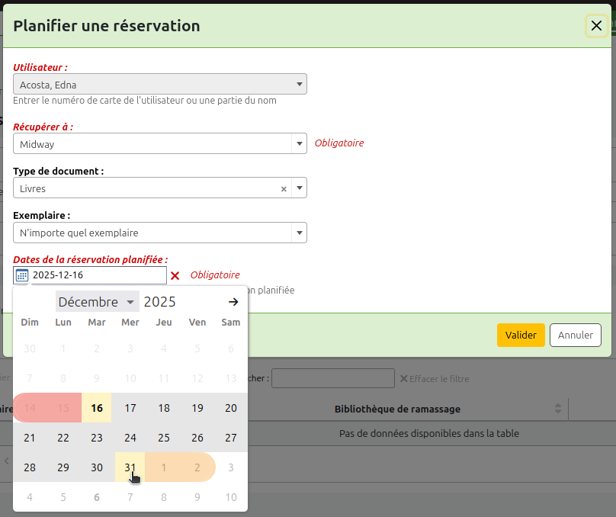Click the Valider button
Viewport: 616px width, 517px height.
click(x=521, y=336)
